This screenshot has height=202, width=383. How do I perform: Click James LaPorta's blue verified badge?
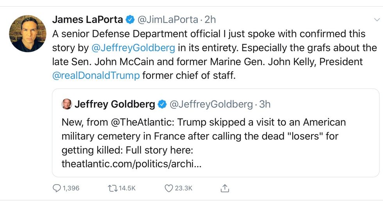click(130, 19)
